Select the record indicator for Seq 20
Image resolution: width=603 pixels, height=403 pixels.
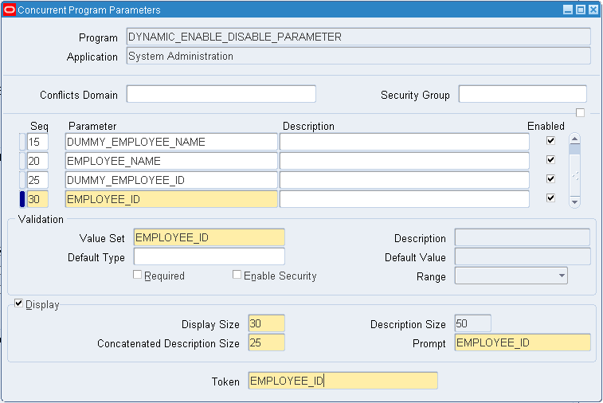pos(22,161)
